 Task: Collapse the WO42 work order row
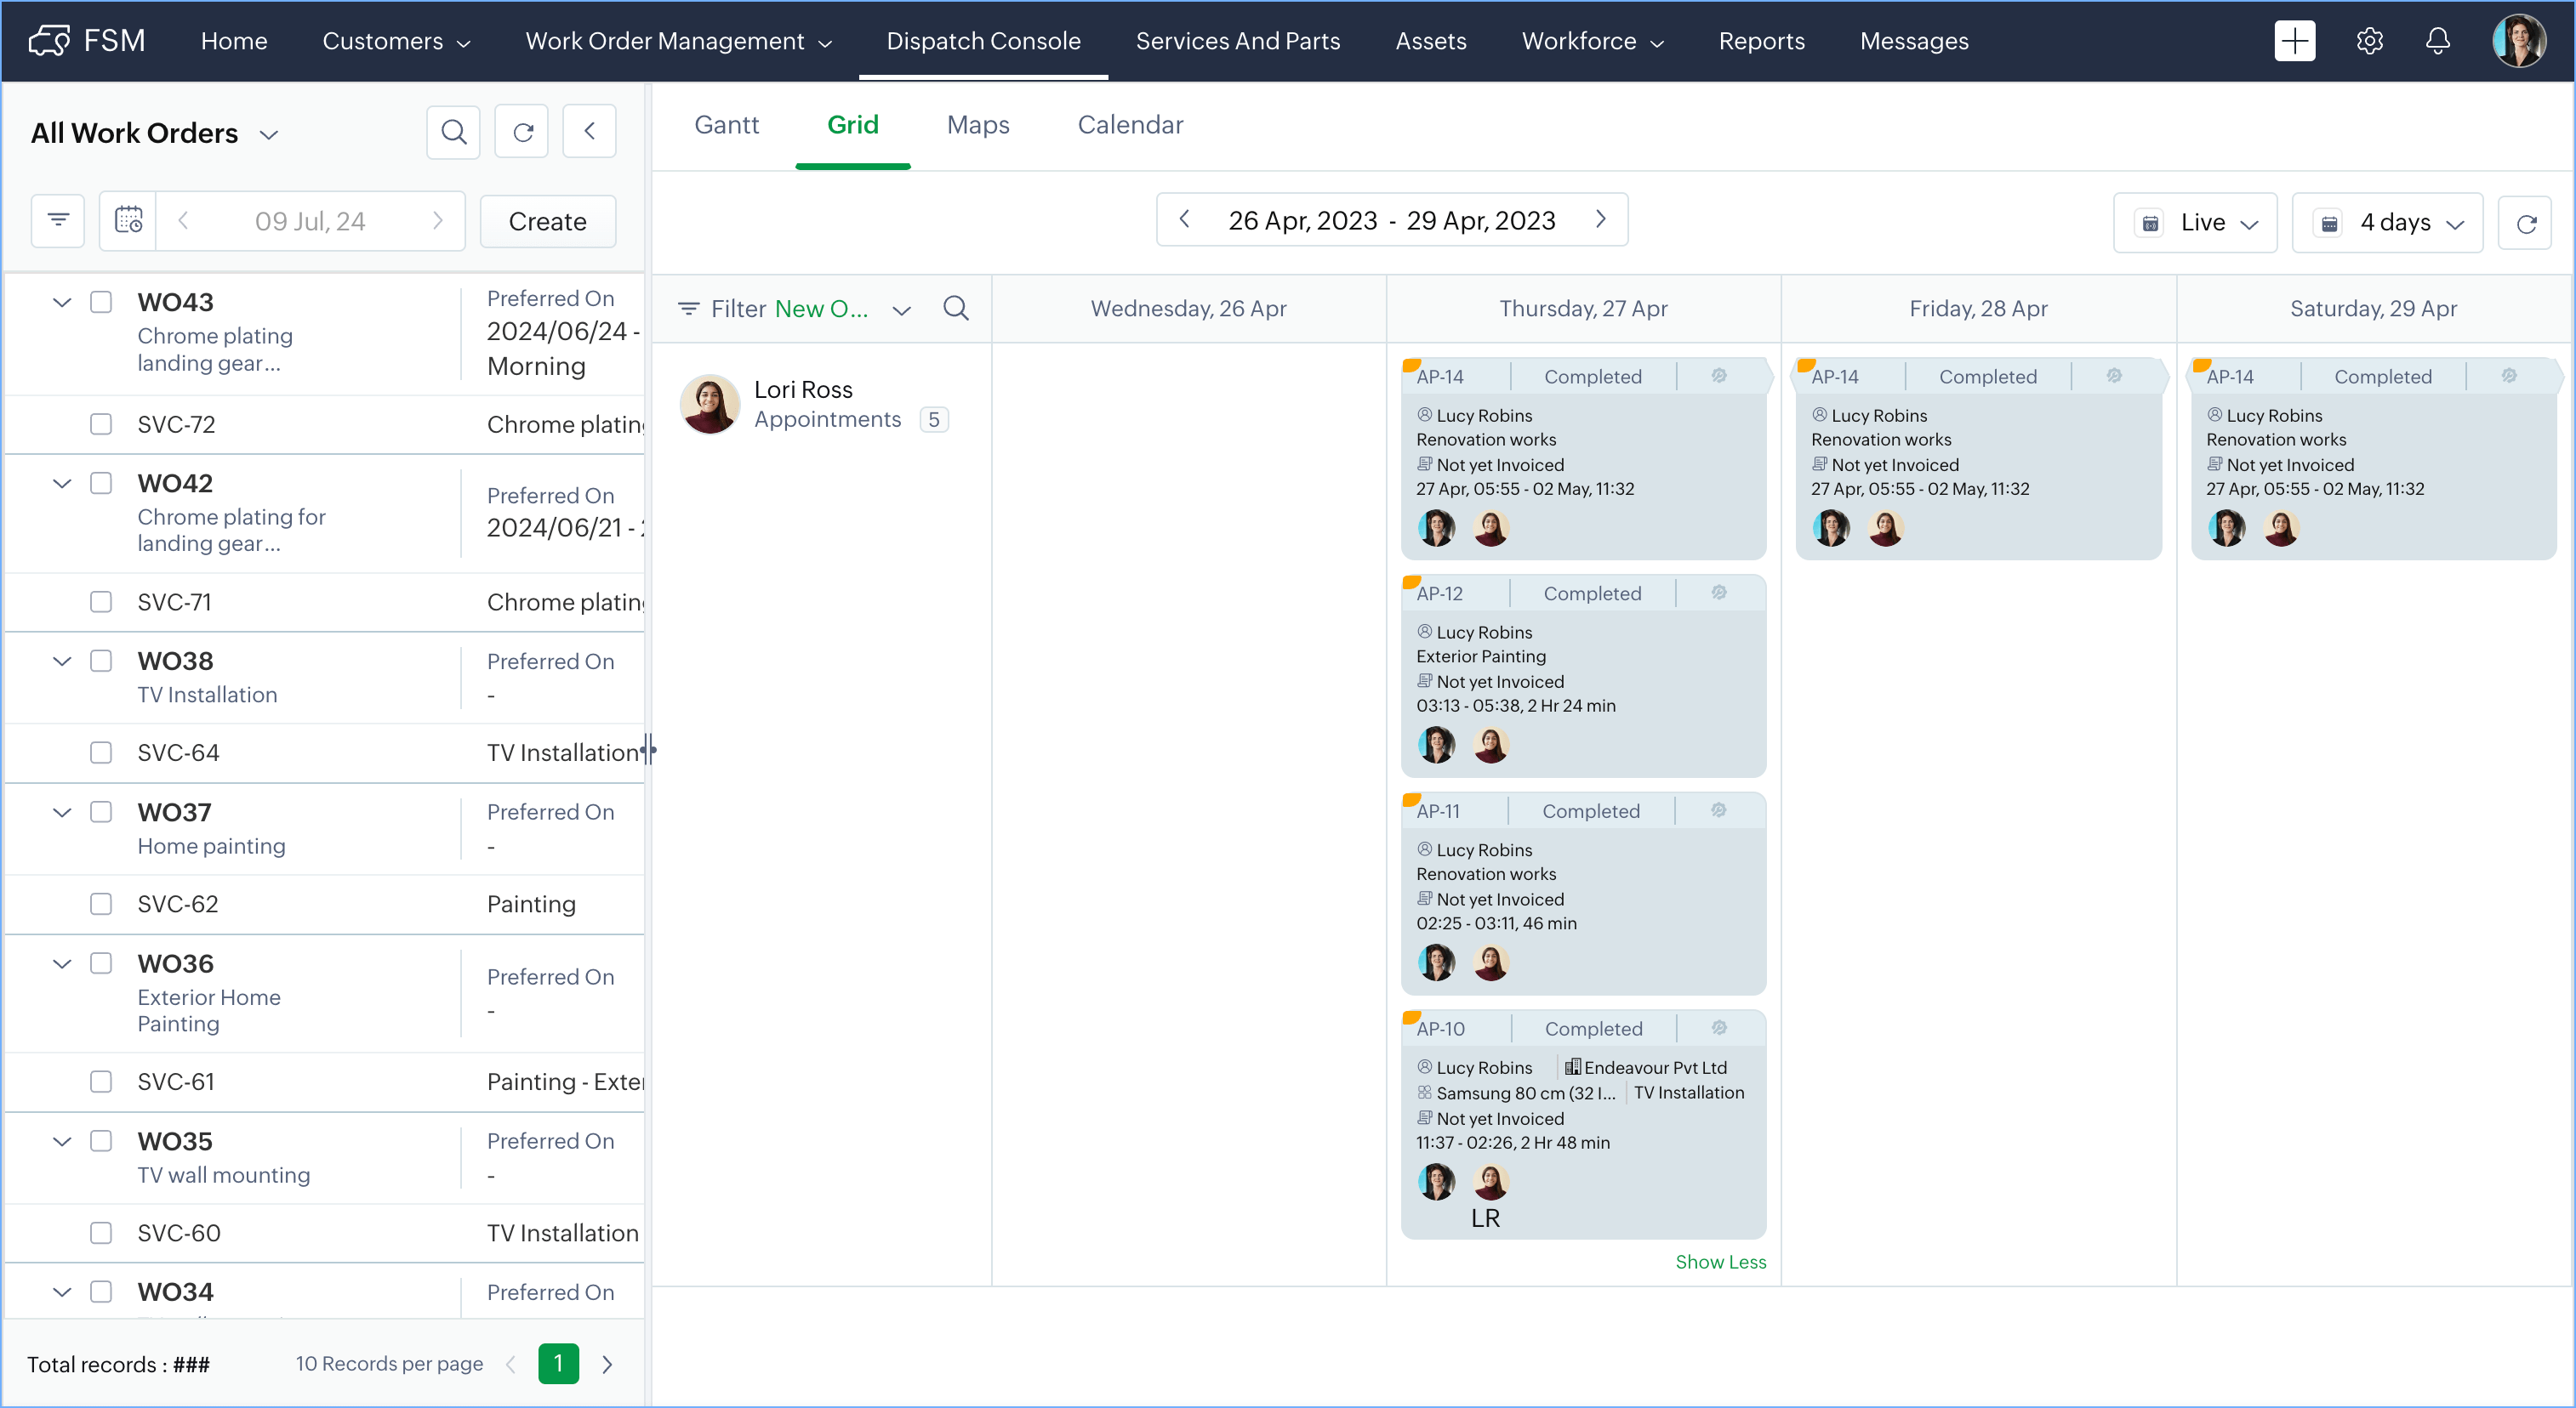click(x=62, y=484)
